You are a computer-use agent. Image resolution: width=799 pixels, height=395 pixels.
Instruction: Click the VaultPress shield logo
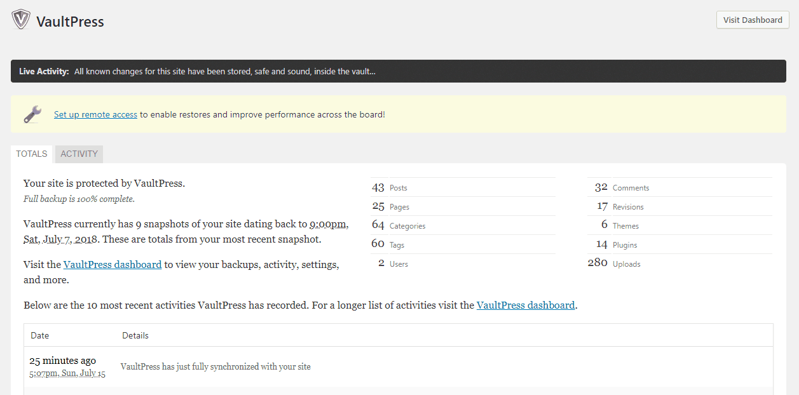point(20,20)
